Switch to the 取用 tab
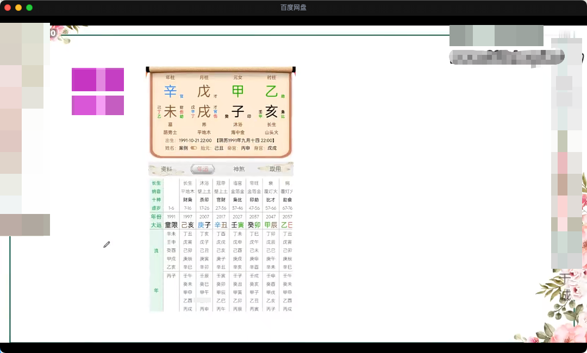The height and width of the screenshot is (353, 587). pos(275,169)
